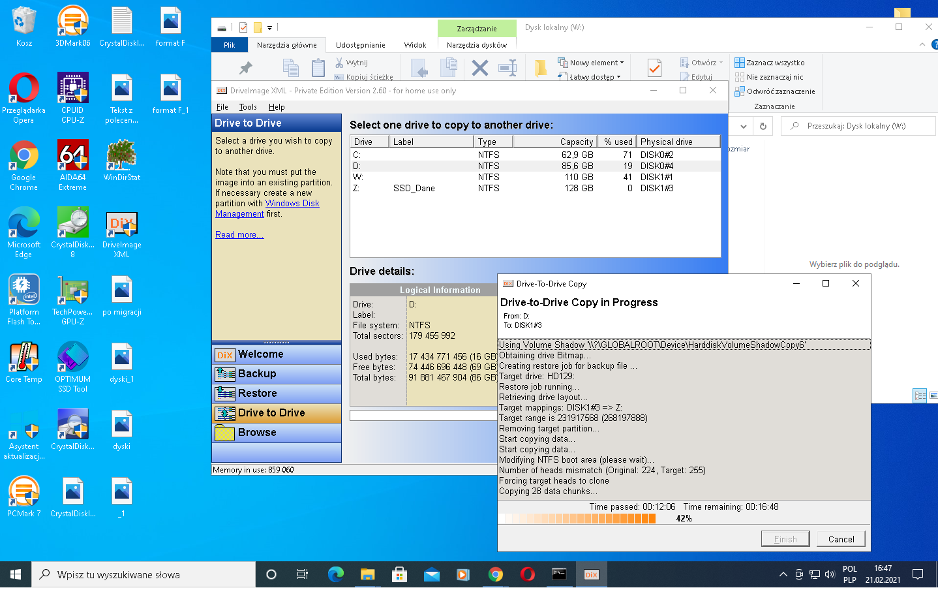Sort by the Physical drive column header
The width and height of the screenshot is (938, 590).
(x=678, y=142)
